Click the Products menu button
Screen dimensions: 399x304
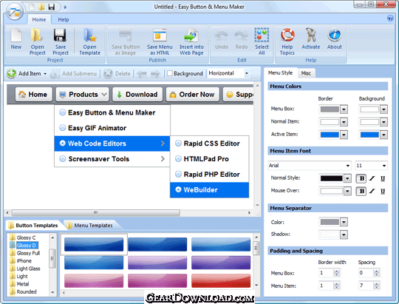click(83, 95)
